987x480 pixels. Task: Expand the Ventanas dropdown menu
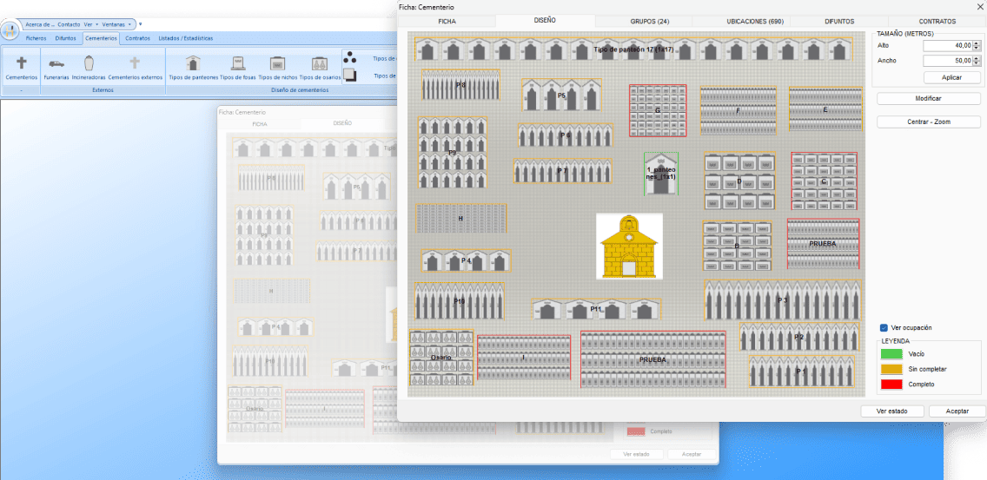click(116, 24)
